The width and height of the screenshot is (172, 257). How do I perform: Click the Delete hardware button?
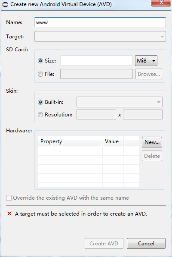click(x=152, y=156)
